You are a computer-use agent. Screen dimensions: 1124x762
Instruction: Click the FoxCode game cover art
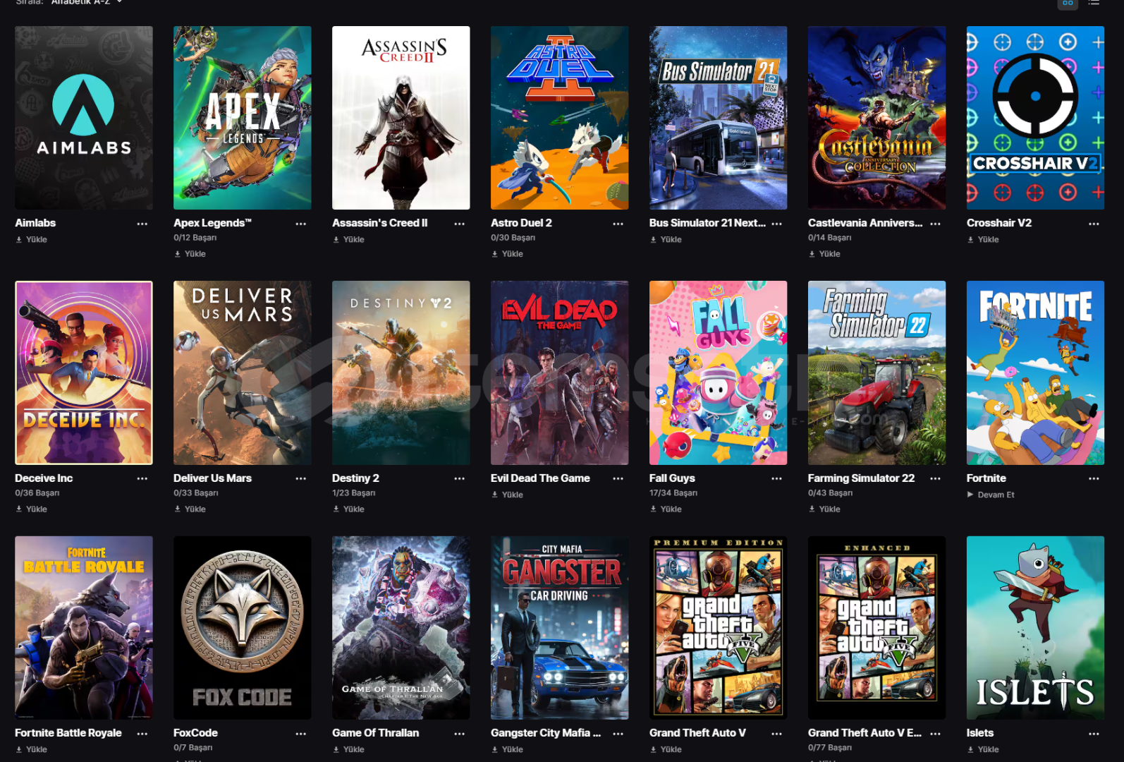pos(243,628)
